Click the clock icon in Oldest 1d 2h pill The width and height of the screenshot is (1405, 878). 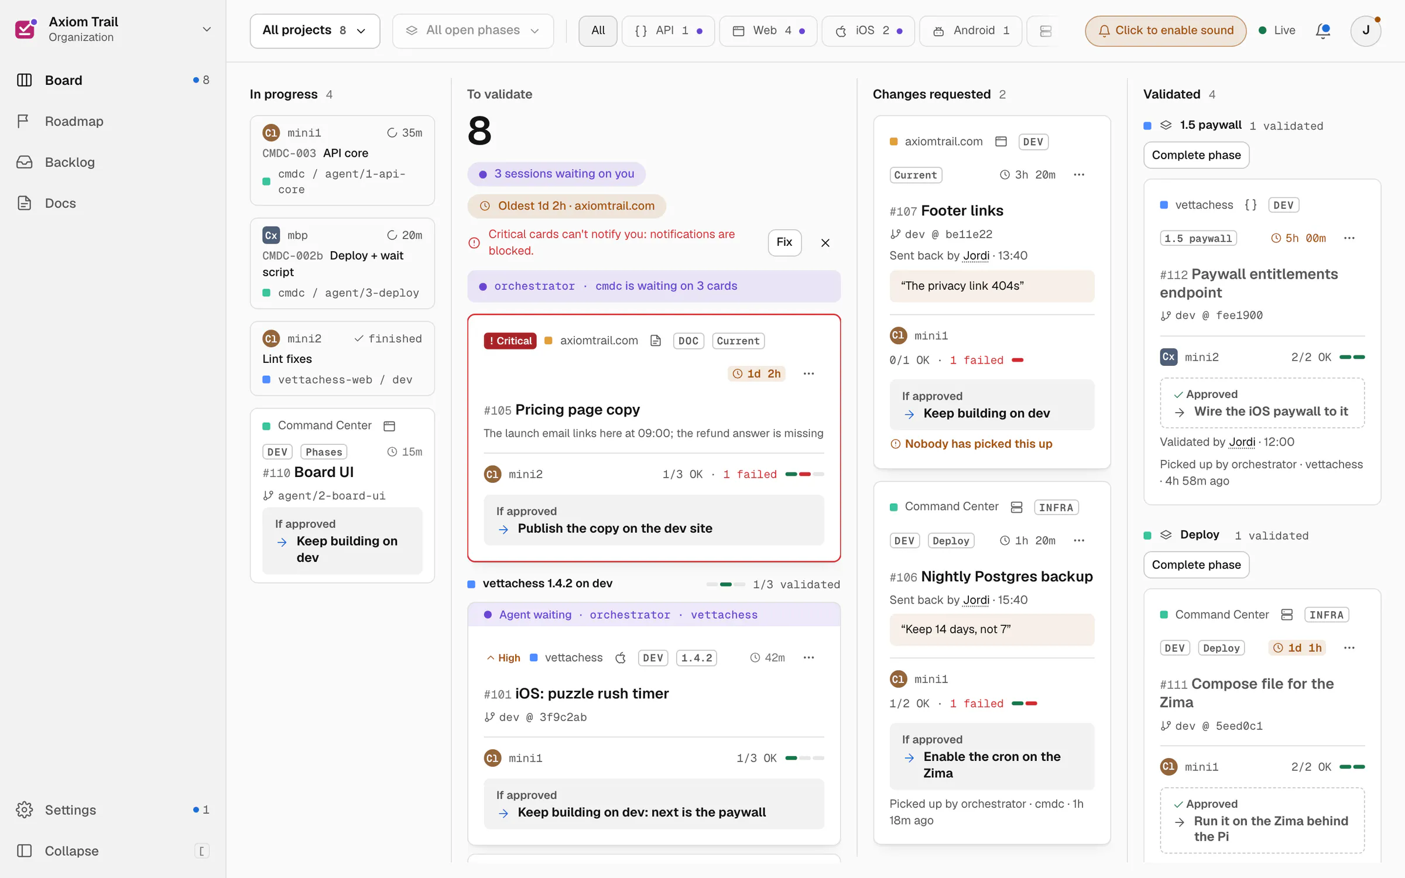click(485, 206)
